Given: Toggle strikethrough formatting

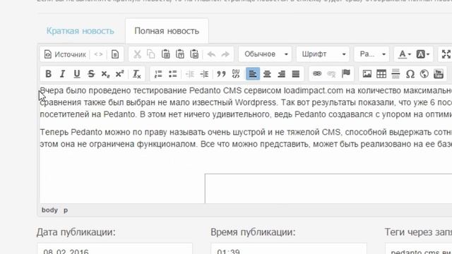Looking at the screenshot, I should [91, 74].
